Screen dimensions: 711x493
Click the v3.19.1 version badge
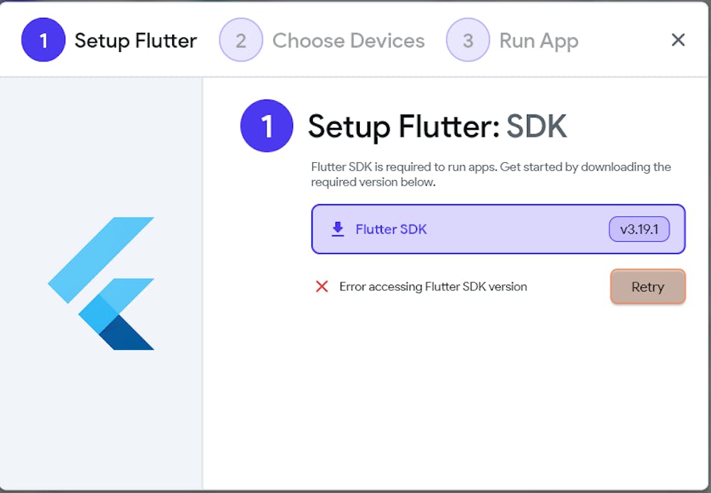(639, 229)
